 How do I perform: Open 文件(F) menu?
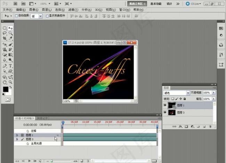coord(8,10)
